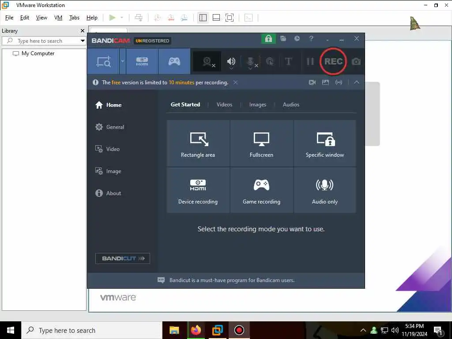Click the send Ctrl+Alt+Del toolbar icon
Image resolution: width=452 pixels, height=339 pixels.
[139, 18]
